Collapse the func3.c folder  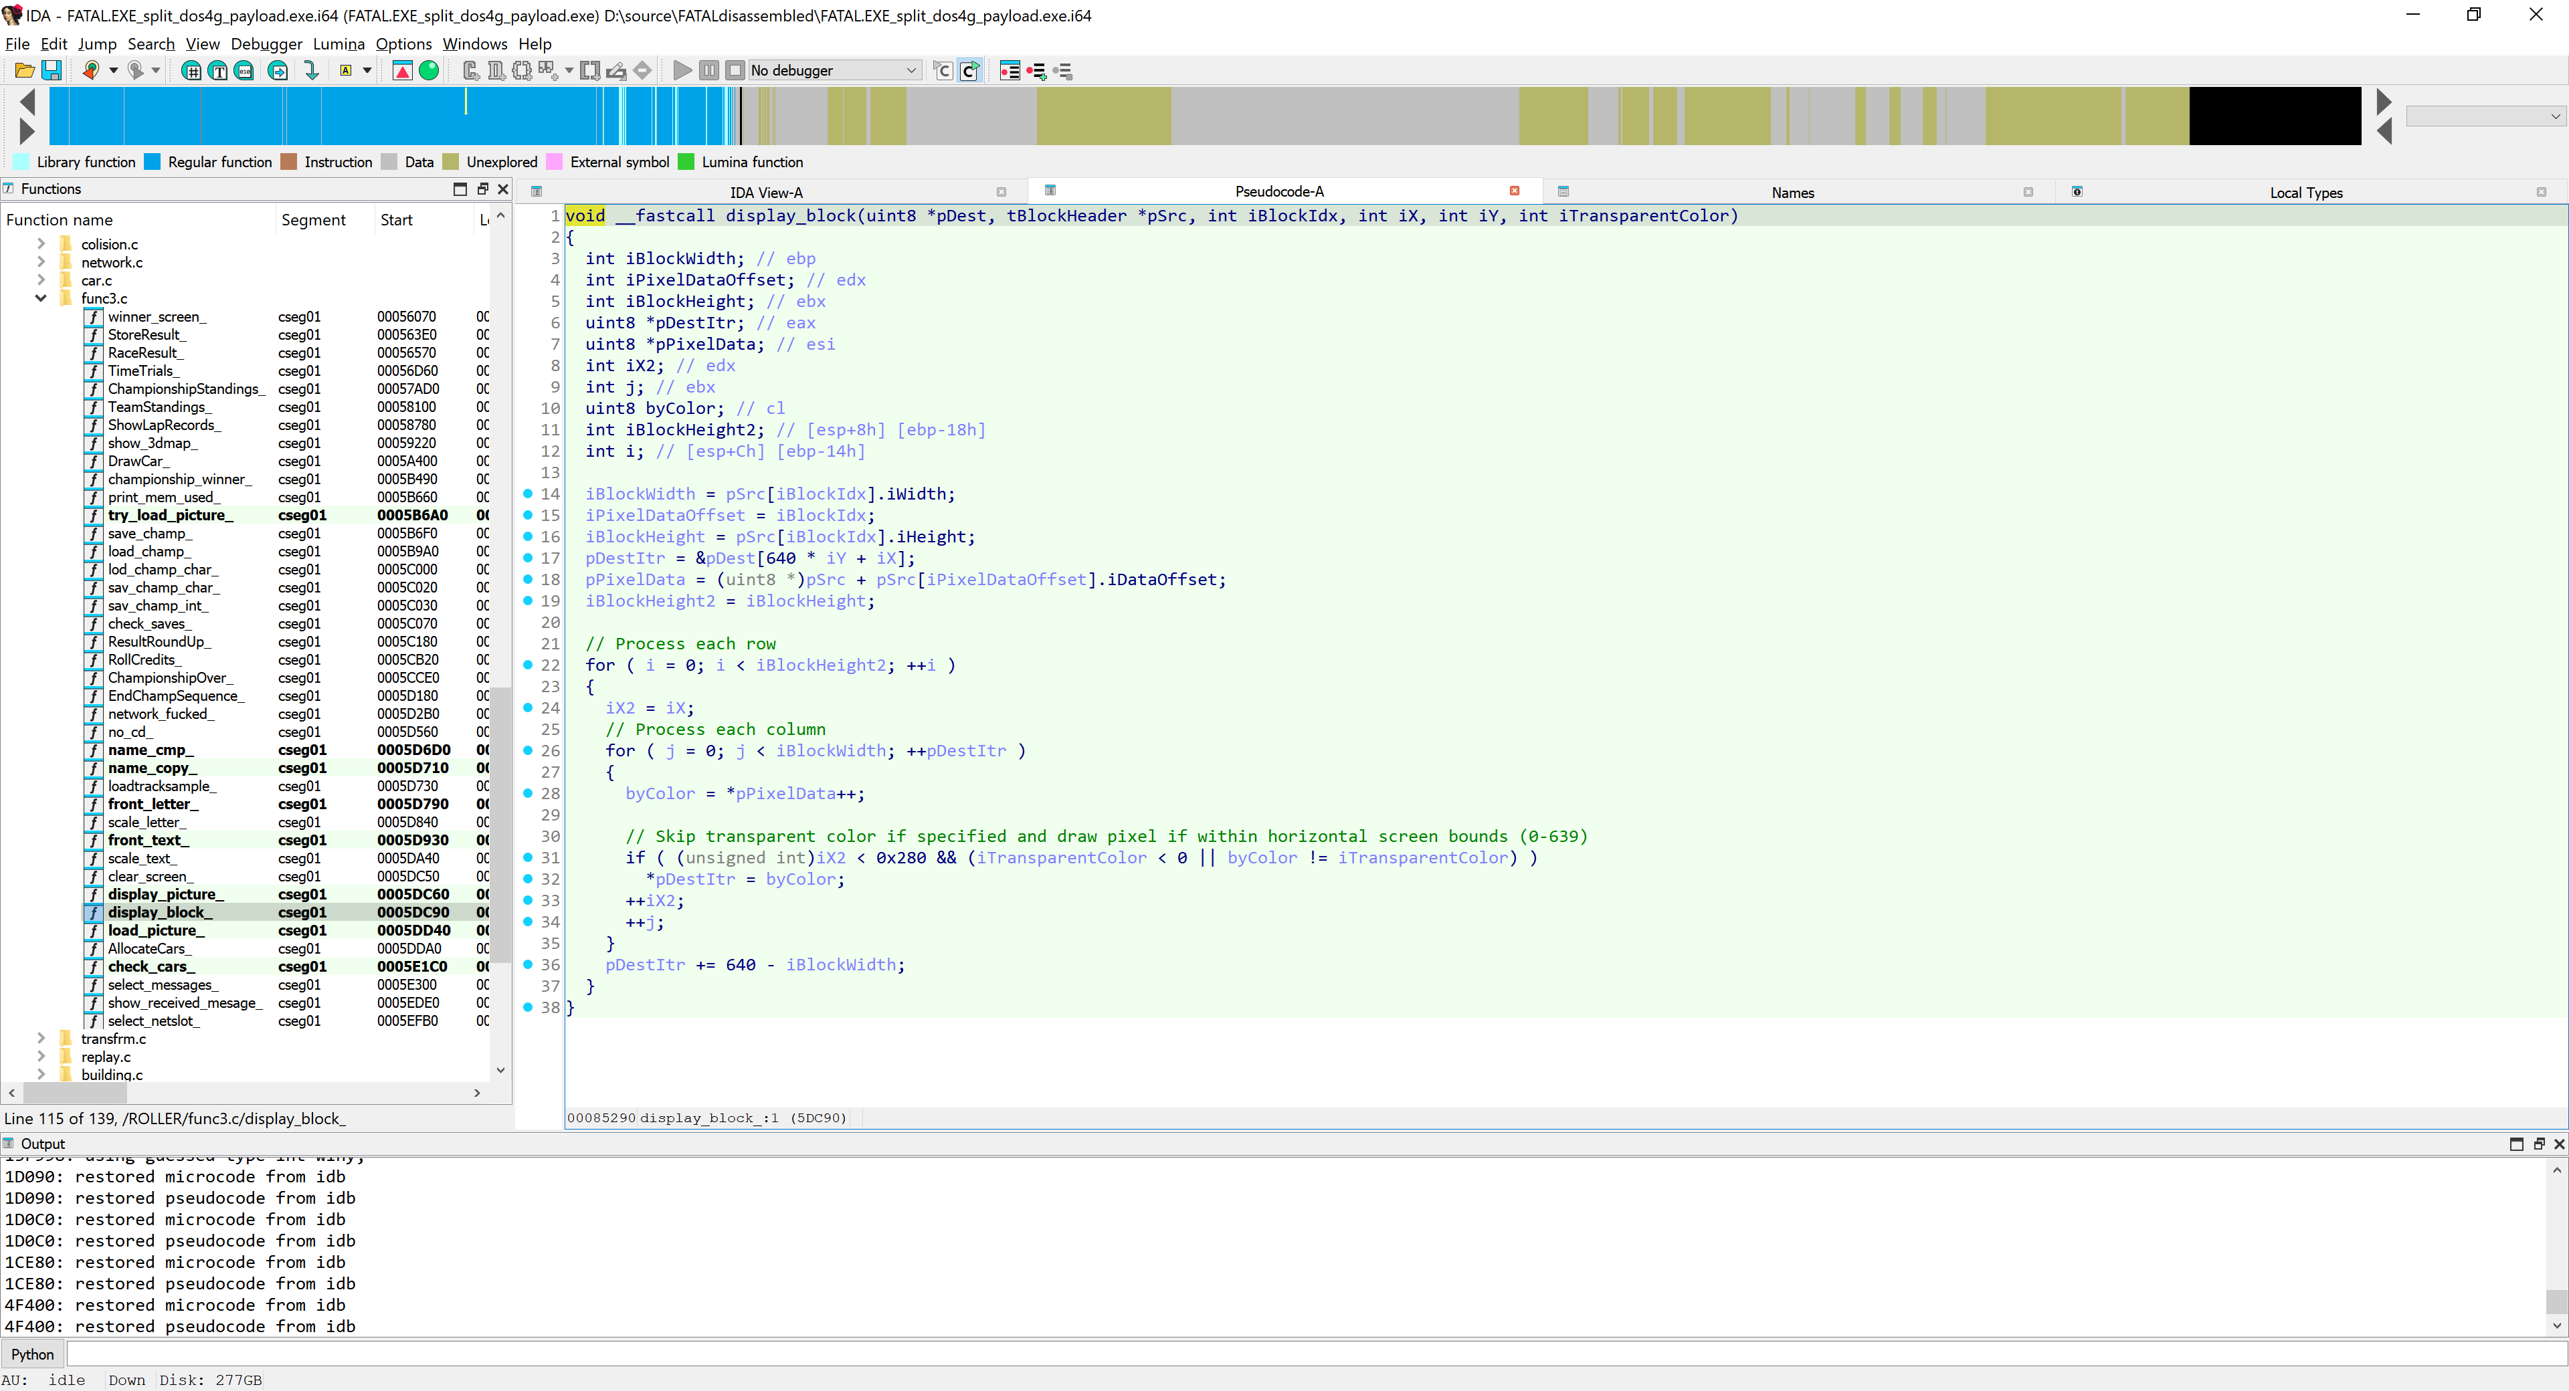point(41,298)
